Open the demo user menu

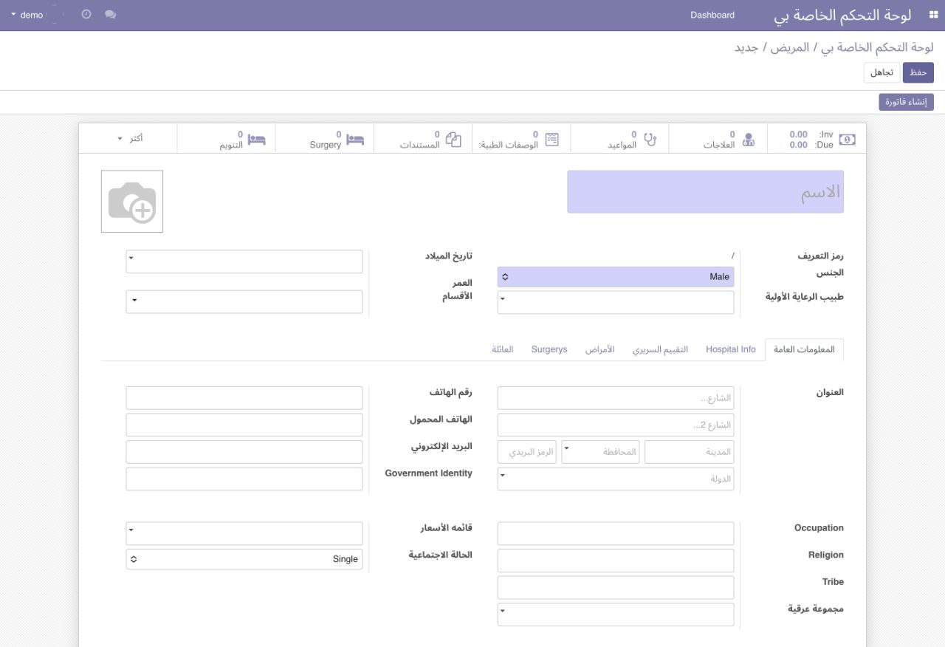pos(27,15)
